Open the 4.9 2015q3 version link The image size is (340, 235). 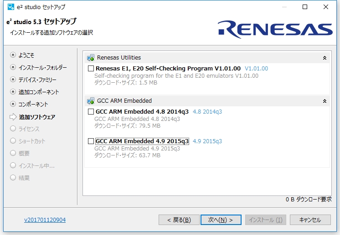(207, 141)
